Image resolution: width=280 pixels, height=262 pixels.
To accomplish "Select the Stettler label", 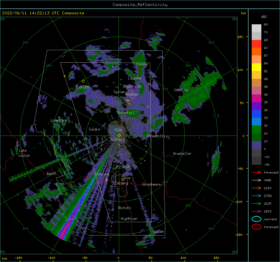I will click(x=181, y=90).
